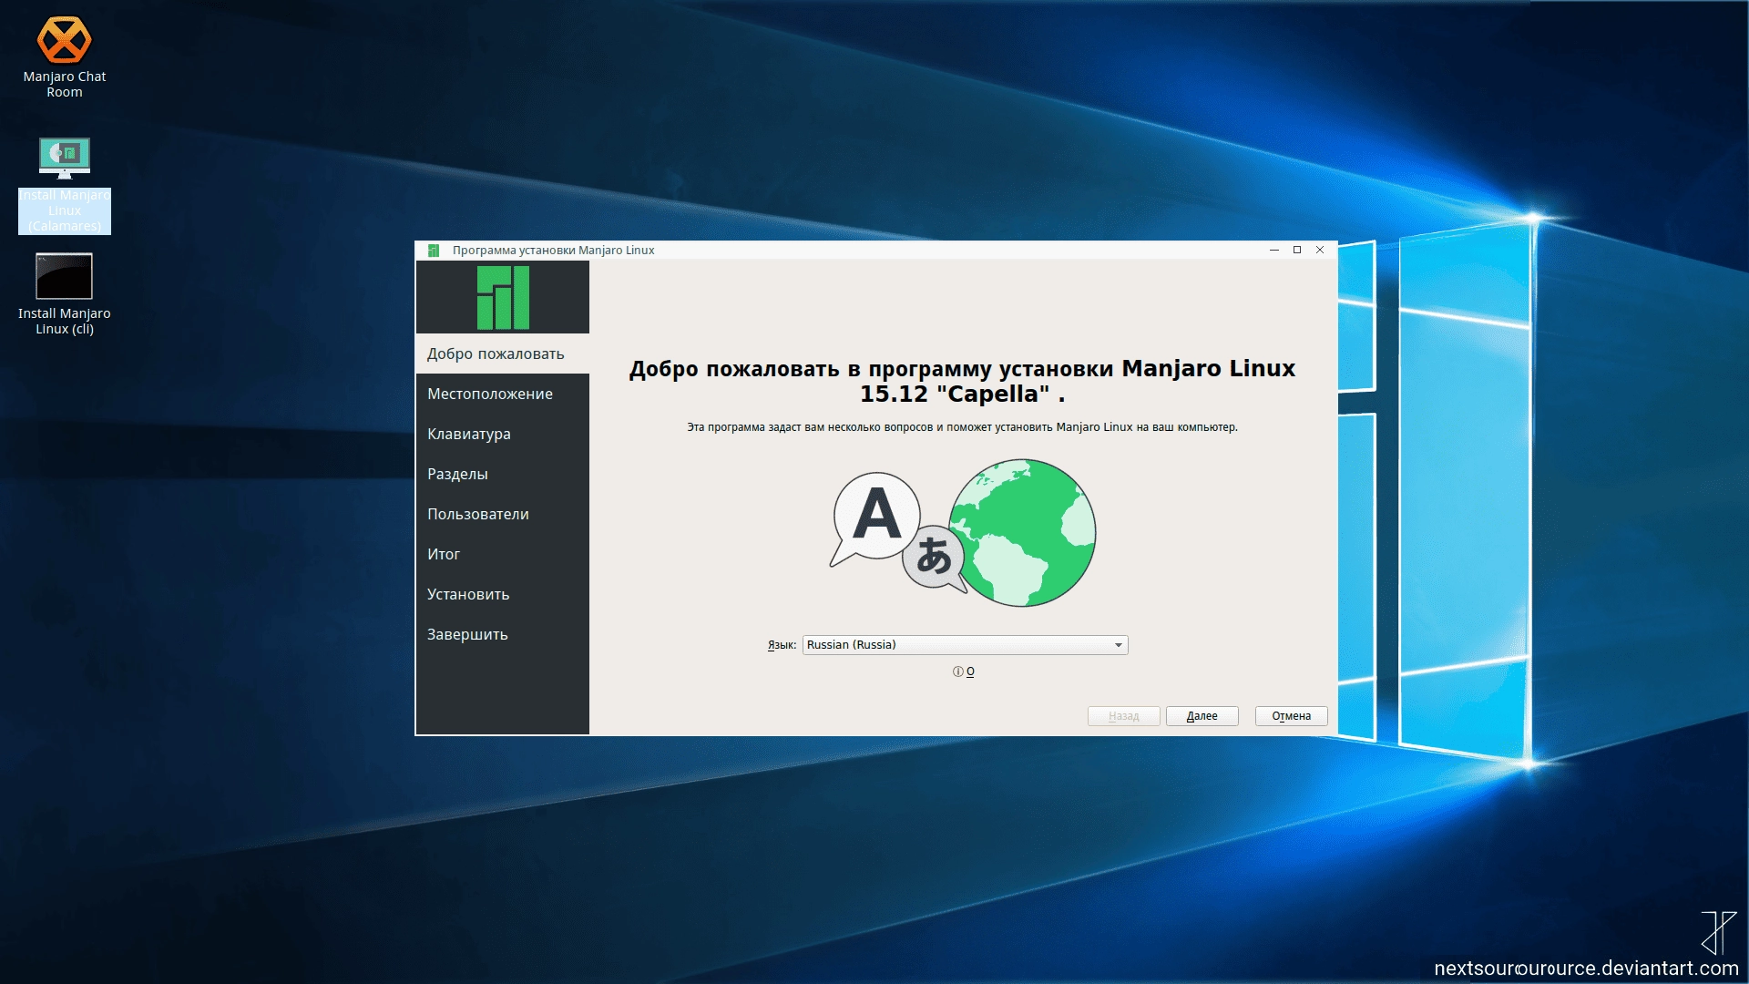Screen dimensions: 1749x984
Task: Click the Далее button
Action: [x=1202, y=716]
